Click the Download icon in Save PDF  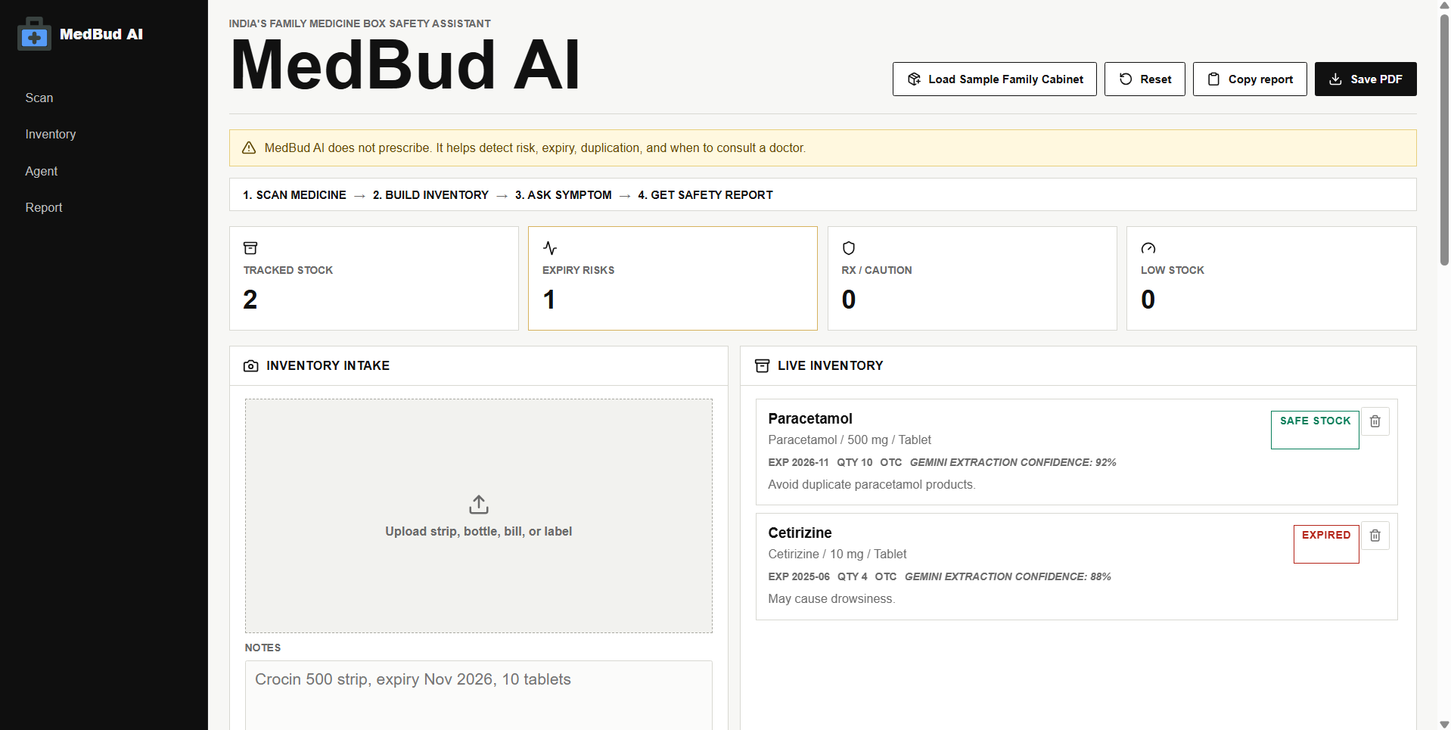coord(1336,79)
